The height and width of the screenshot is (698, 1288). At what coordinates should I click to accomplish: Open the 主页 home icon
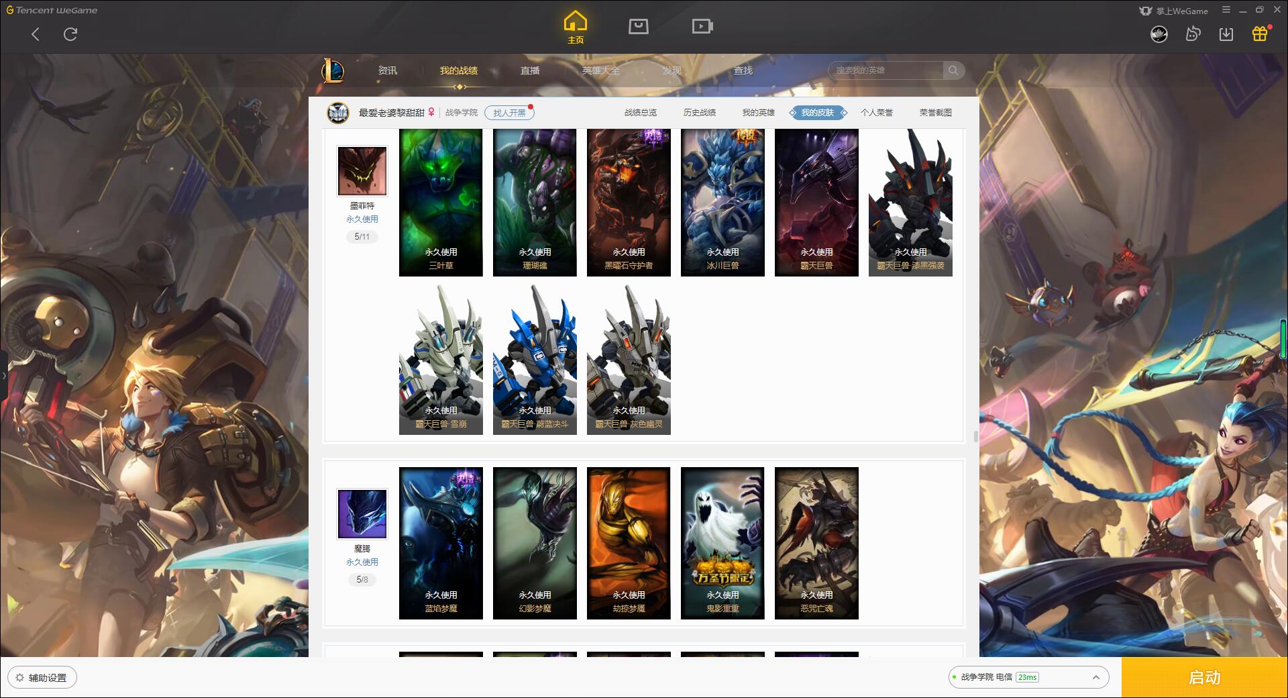pyautogui.click(x=575, y=28)
